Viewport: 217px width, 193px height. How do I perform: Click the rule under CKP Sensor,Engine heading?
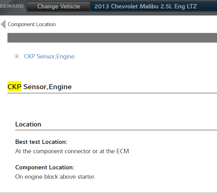pos(112,93)
